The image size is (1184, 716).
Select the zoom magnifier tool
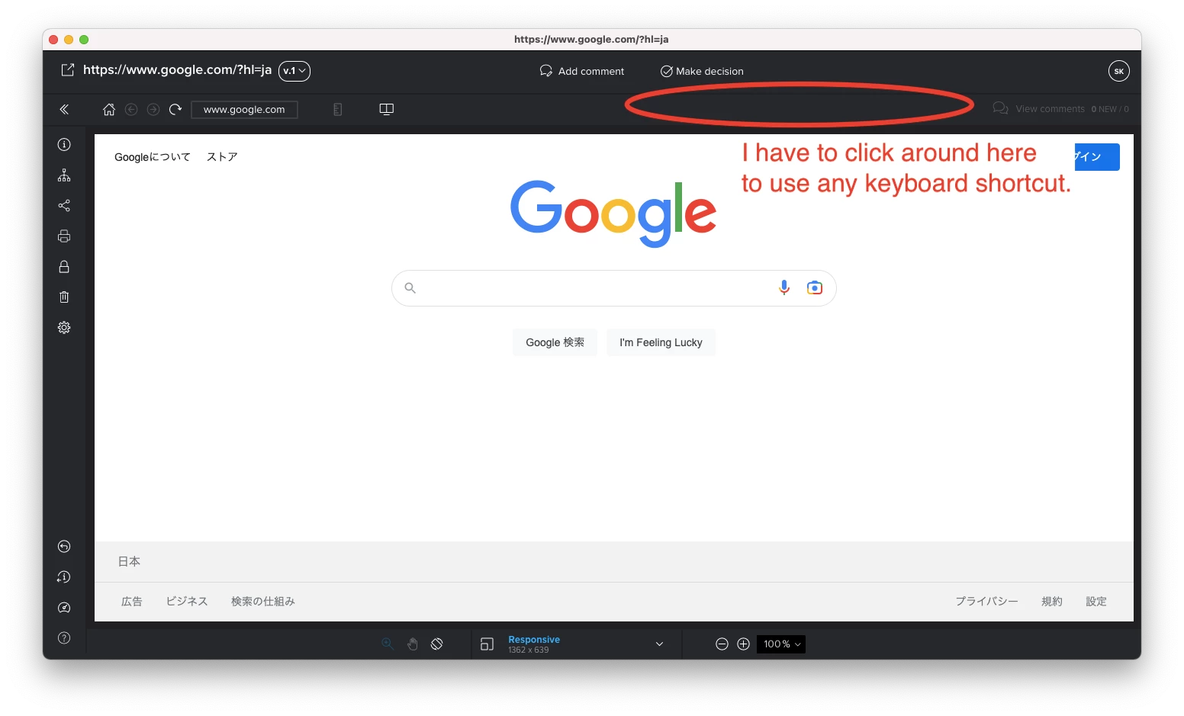(x=388, y=644)
